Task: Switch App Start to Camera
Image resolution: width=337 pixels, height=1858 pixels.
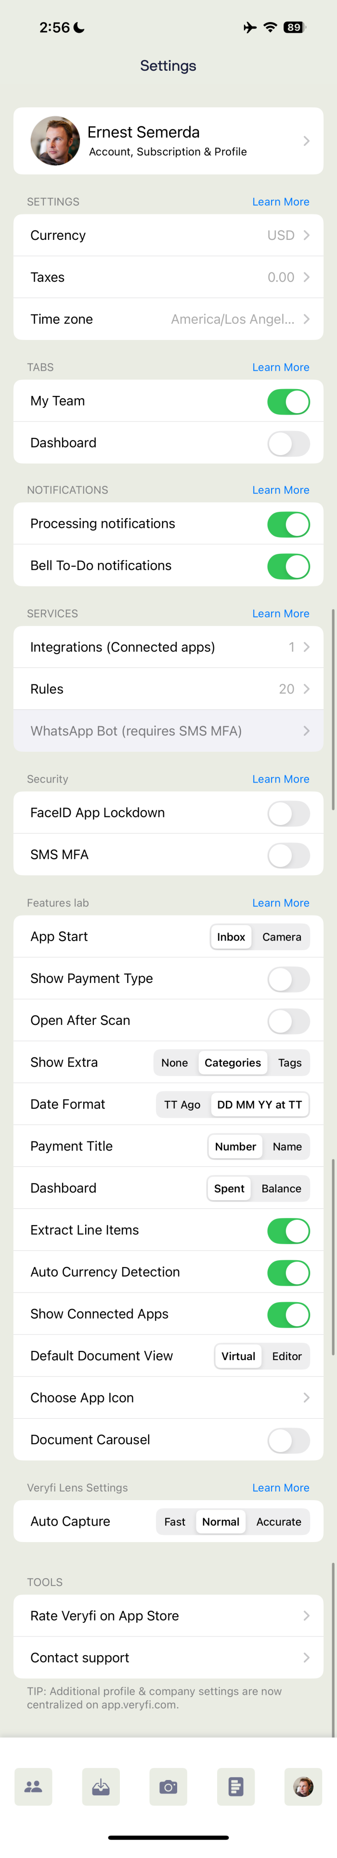Action: (282, 937)
